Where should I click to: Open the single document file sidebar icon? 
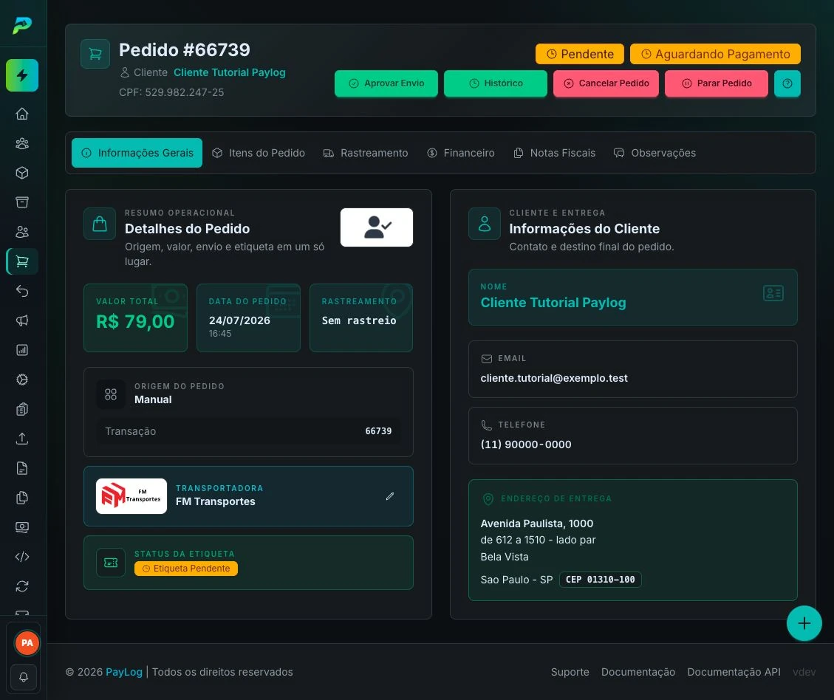click(x=22, y=468)
